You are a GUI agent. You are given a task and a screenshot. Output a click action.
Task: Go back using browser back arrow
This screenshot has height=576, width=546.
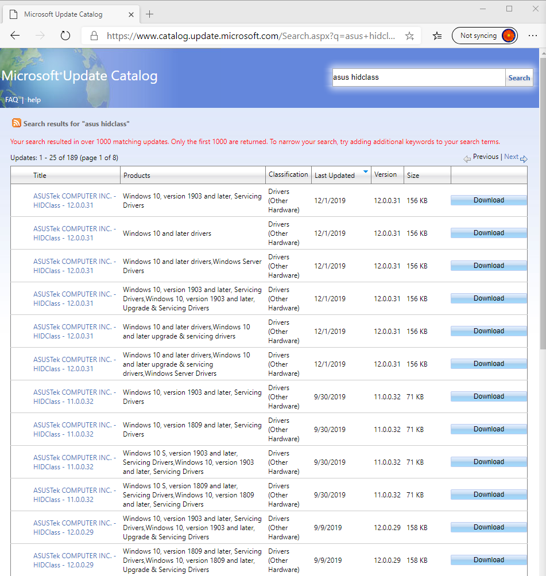(15, 36)
